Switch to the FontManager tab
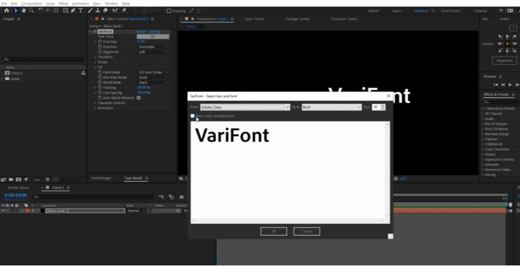The width and height of the screenshot is (520, 276). [x=101, y=178]
